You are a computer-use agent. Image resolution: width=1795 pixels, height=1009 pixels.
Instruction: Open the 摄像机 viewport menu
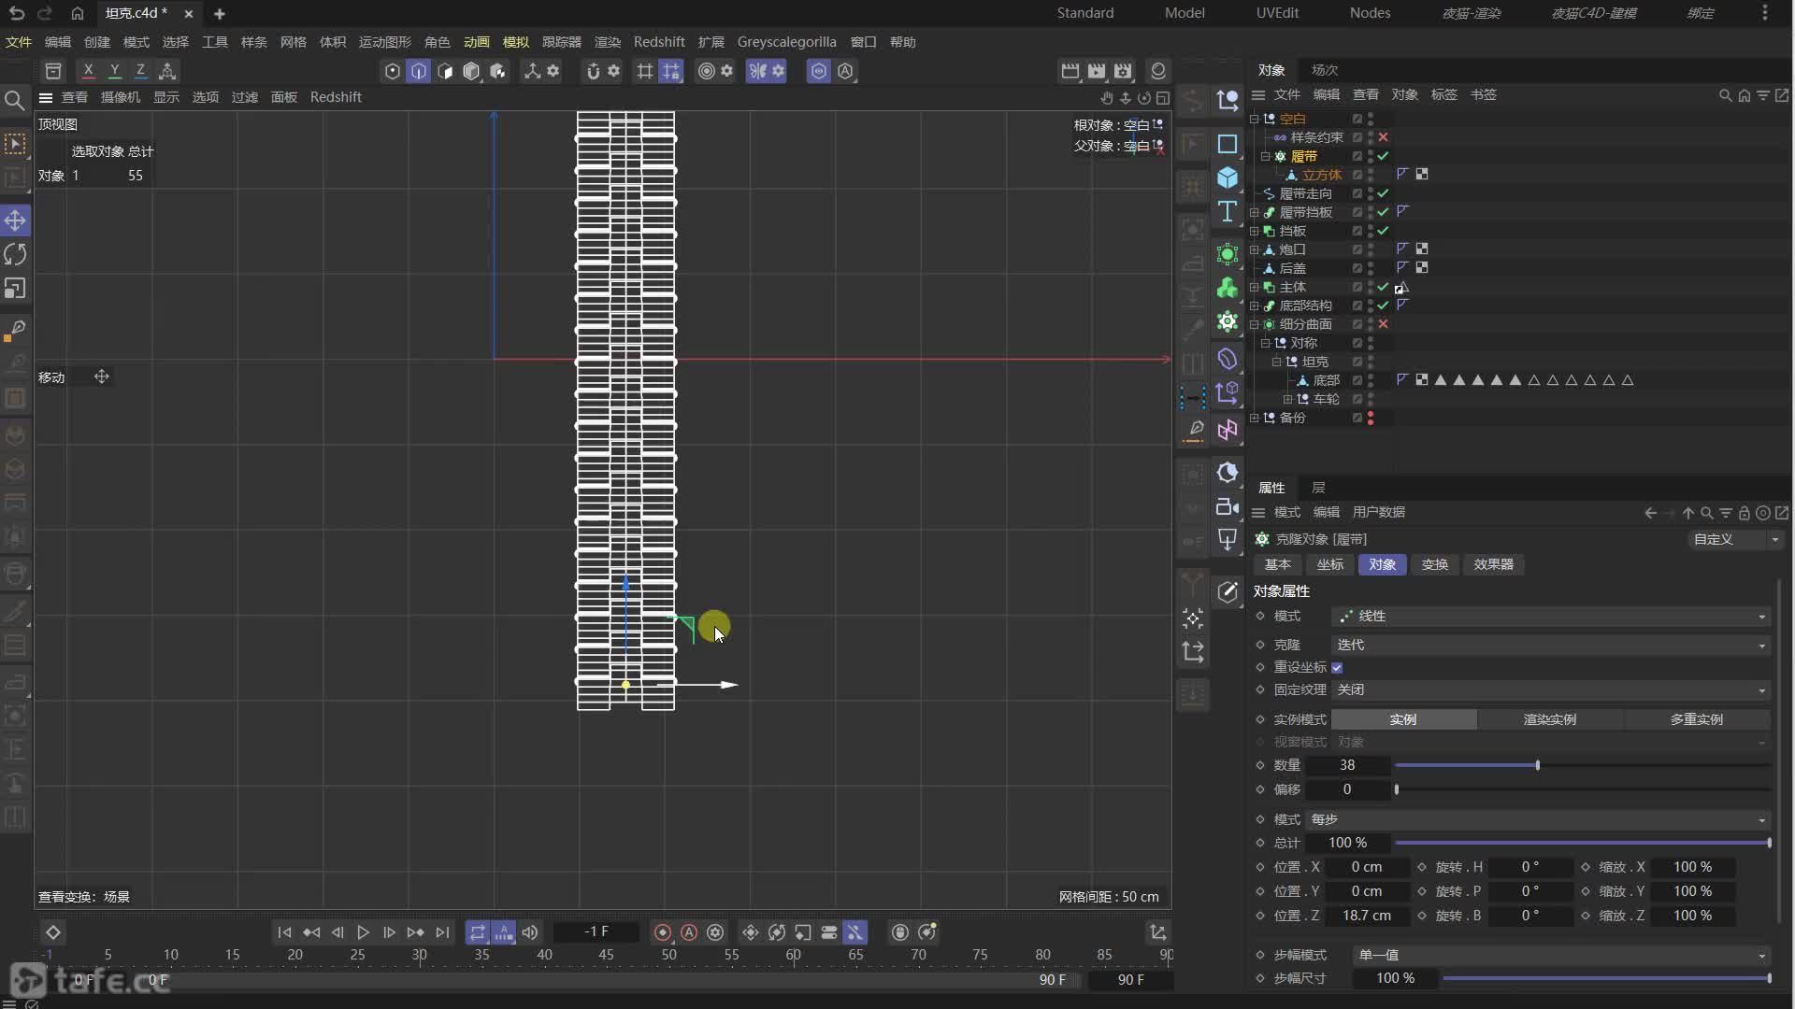pos(121,97)
